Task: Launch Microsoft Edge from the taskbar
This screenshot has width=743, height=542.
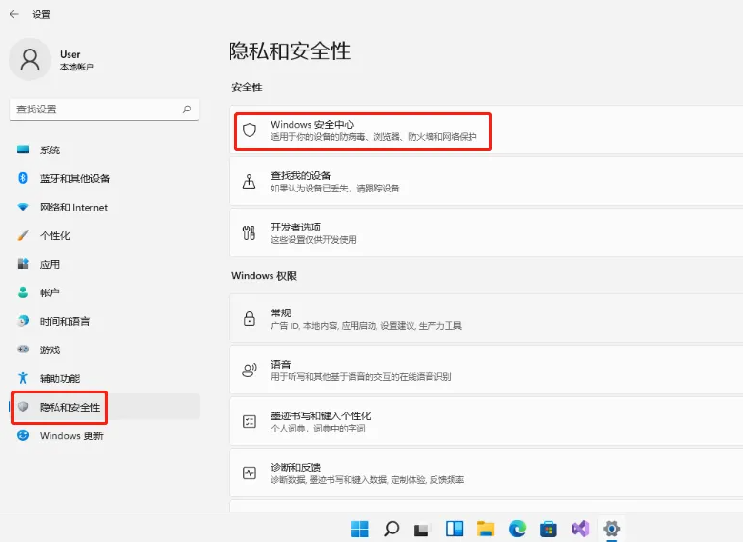Action: pos(517,529)
